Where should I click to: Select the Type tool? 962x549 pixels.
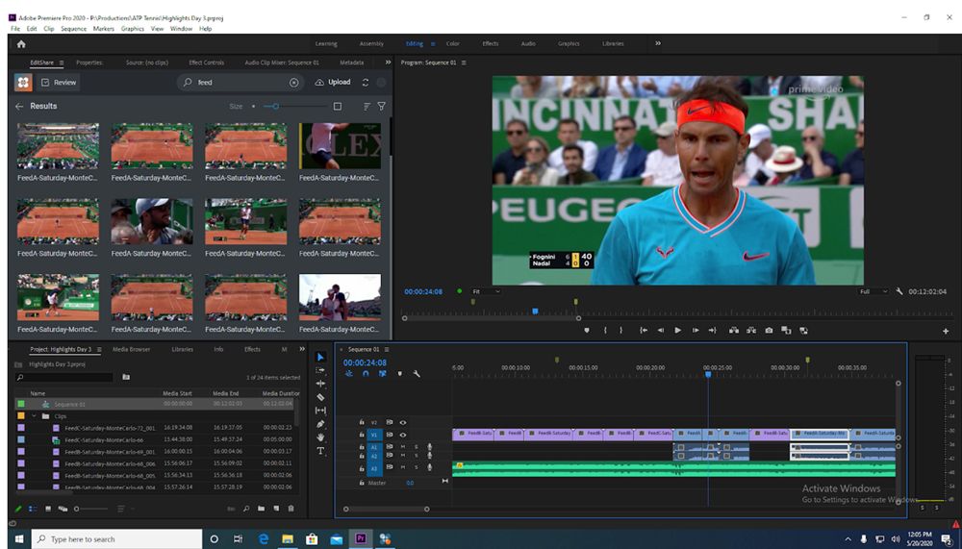pyautogui.click(x=320, y=450)
